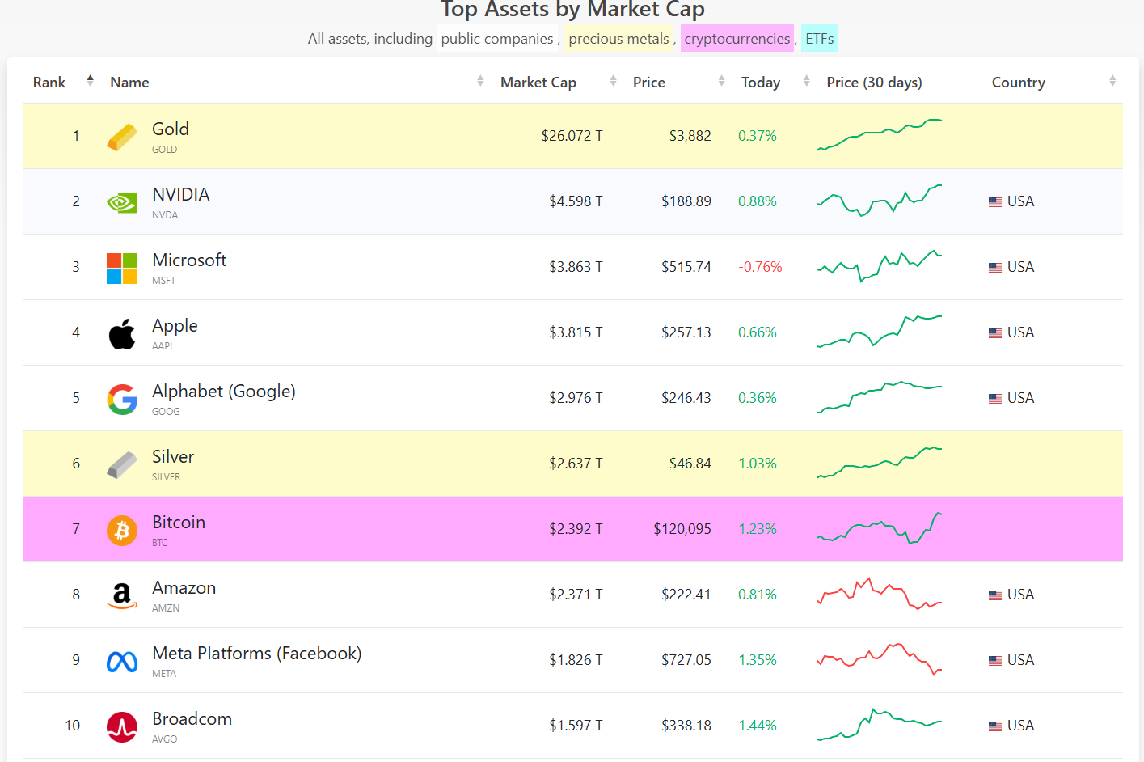Open the Alphabet (Google) name link
The height and width of the screenshot is (762, 1144).
[224, 392]
